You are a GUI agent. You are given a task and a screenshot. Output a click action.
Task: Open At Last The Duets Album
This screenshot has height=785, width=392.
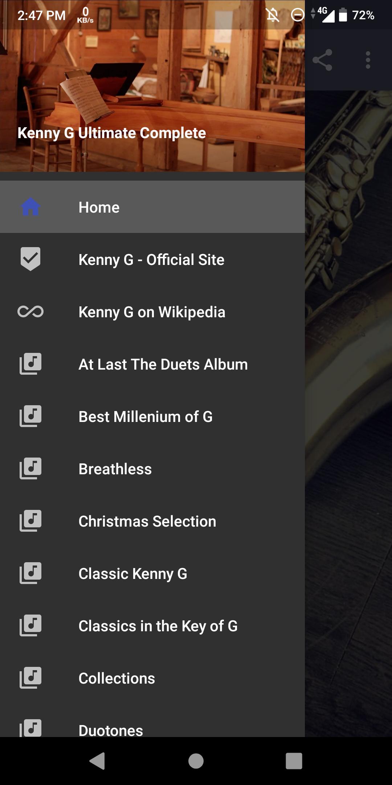click(x=152, y=364)
